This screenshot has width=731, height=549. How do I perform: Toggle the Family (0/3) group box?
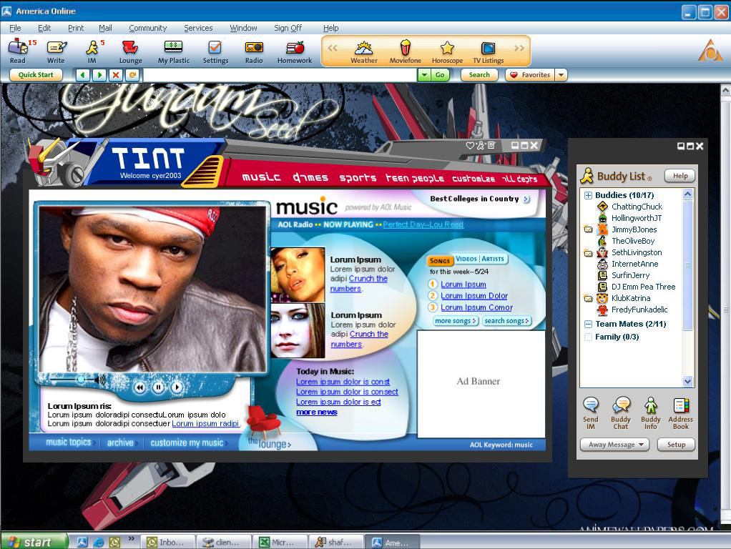pos(589,337)
